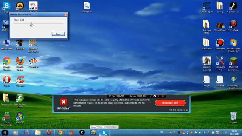
Task: Open the Windows Start menu orb
Action: [5, 133]
